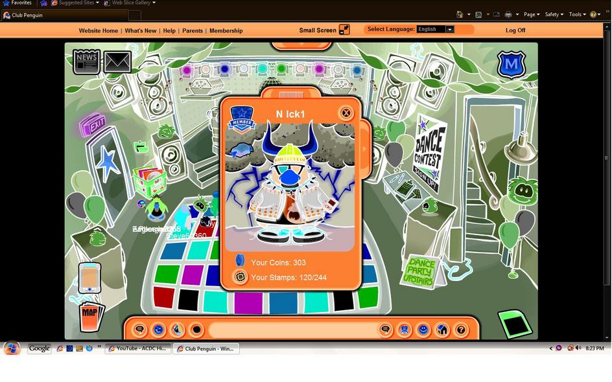
Task: Expand the Home button dropdown arrow
Action: point(469,15)
